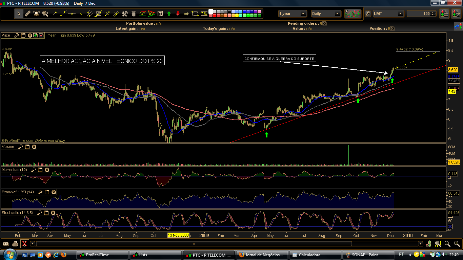463x260 pixels.
Task: Select the arrow cursor tool
Action: [19, 14]
